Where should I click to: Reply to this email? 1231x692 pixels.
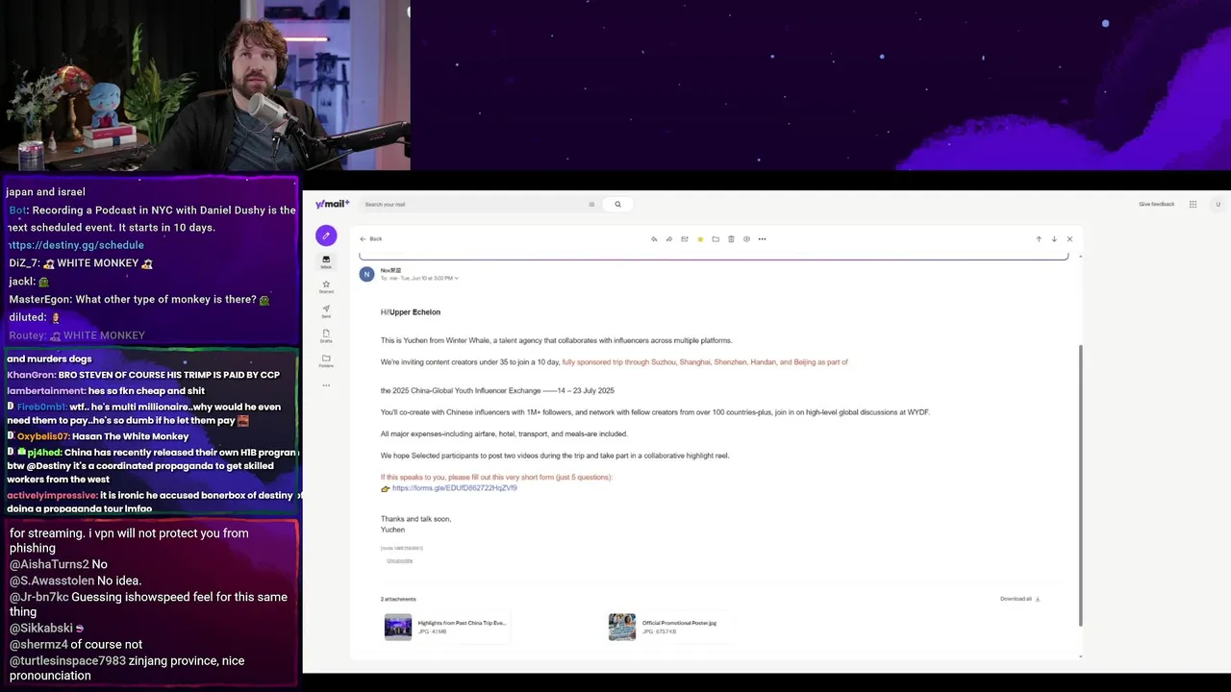click(x=654, y=238)
